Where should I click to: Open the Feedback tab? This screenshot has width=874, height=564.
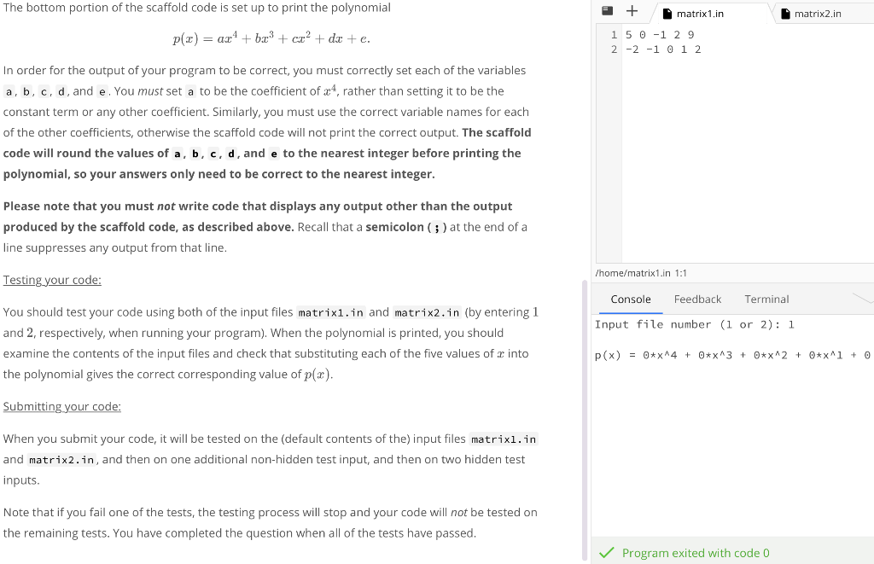697,299
